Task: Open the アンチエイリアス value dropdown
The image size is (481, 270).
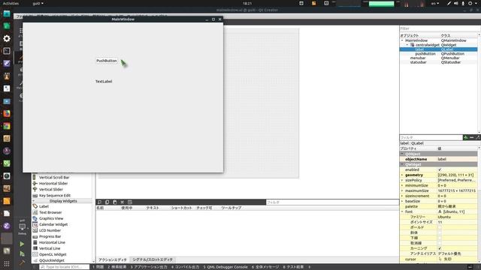Action: [456, 253]
